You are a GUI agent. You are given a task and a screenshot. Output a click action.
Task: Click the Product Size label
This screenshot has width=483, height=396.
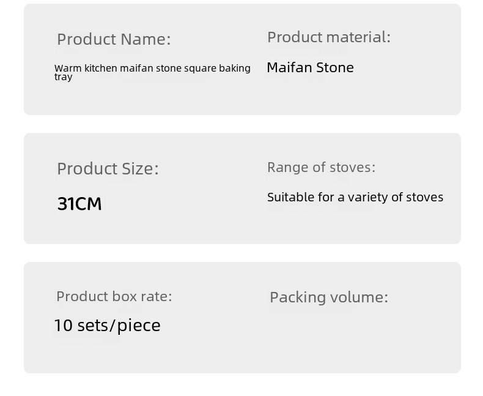tap(108, 169)
